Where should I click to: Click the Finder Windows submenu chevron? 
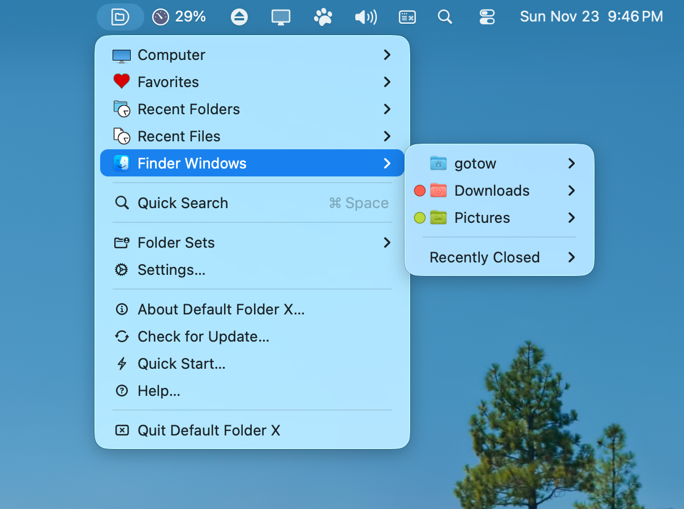pyautogui.click(x=387, y=163)
